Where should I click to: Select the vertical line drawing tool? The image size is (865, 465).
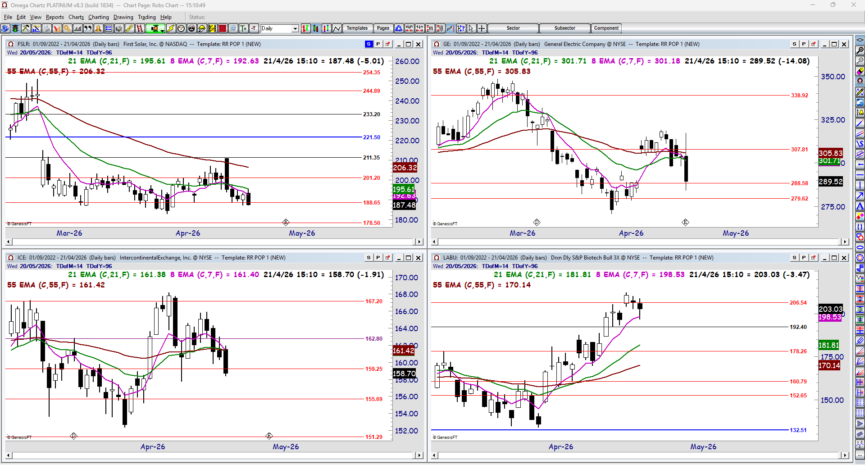(x=860, y=185)
